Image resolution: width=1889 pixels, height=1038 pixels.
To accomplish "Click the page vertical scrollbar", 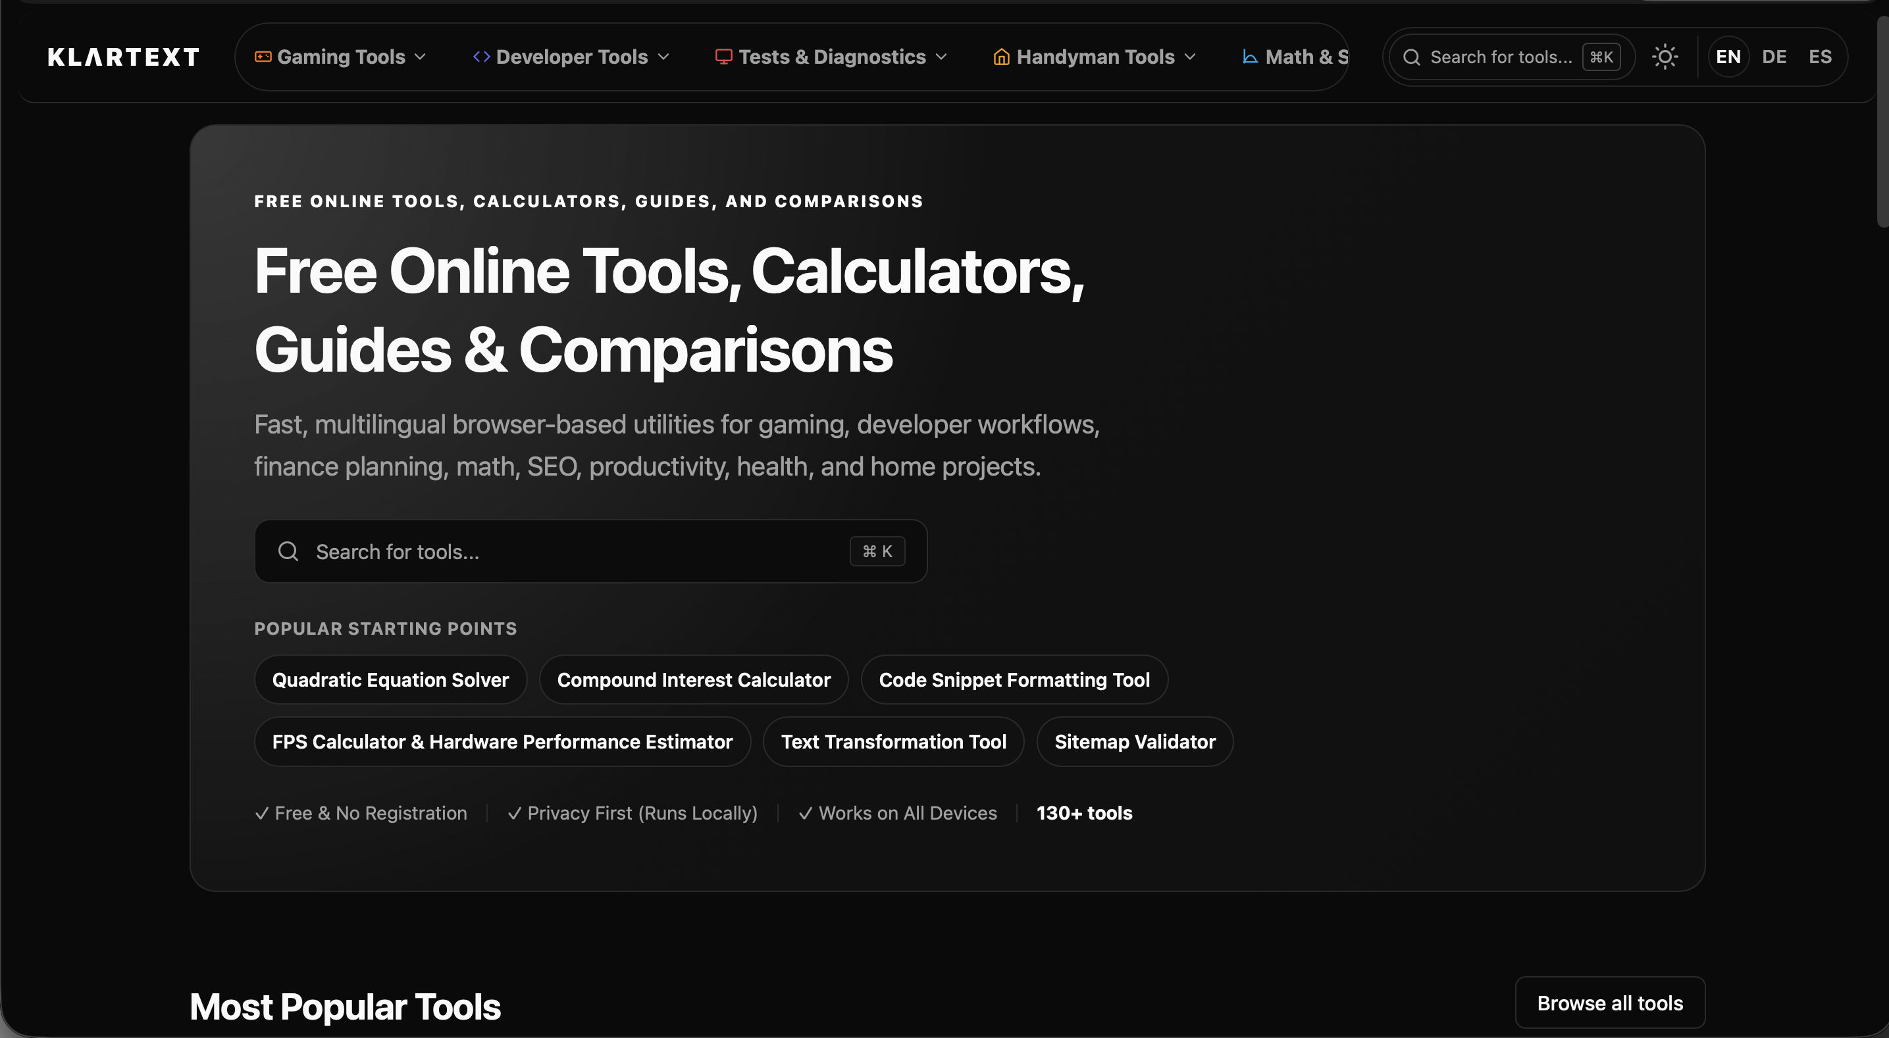I will click(x=1882, y=121).
